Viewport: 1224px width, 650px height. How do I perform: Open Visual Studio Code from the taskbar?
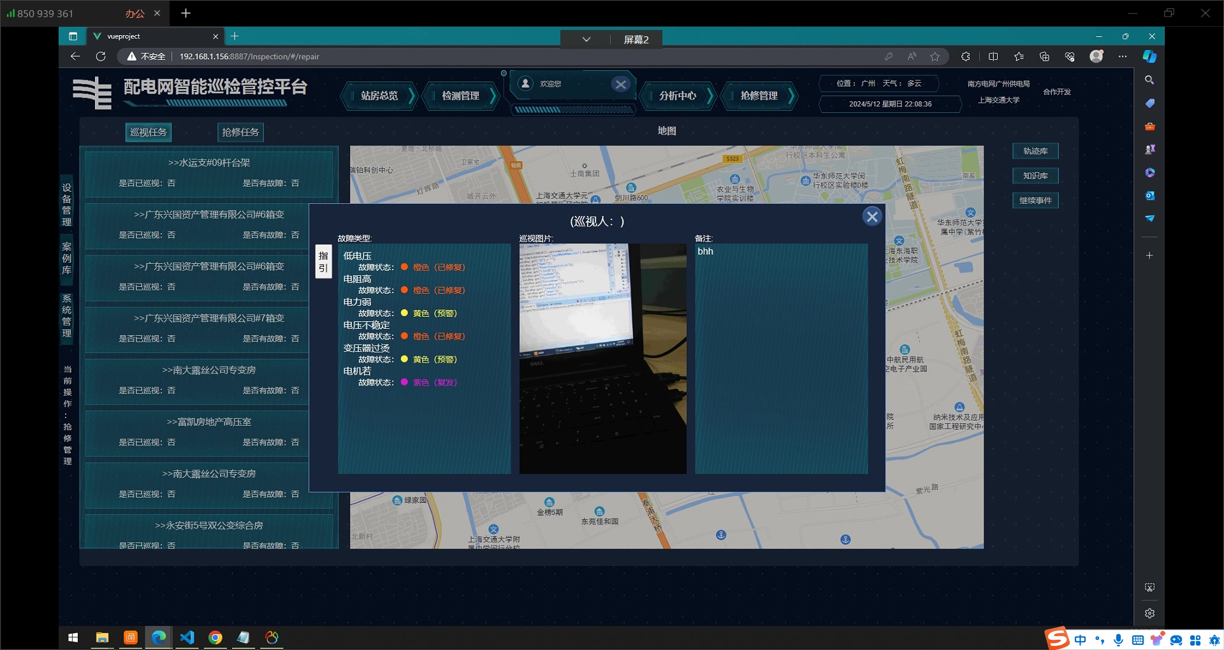[187, 637]
